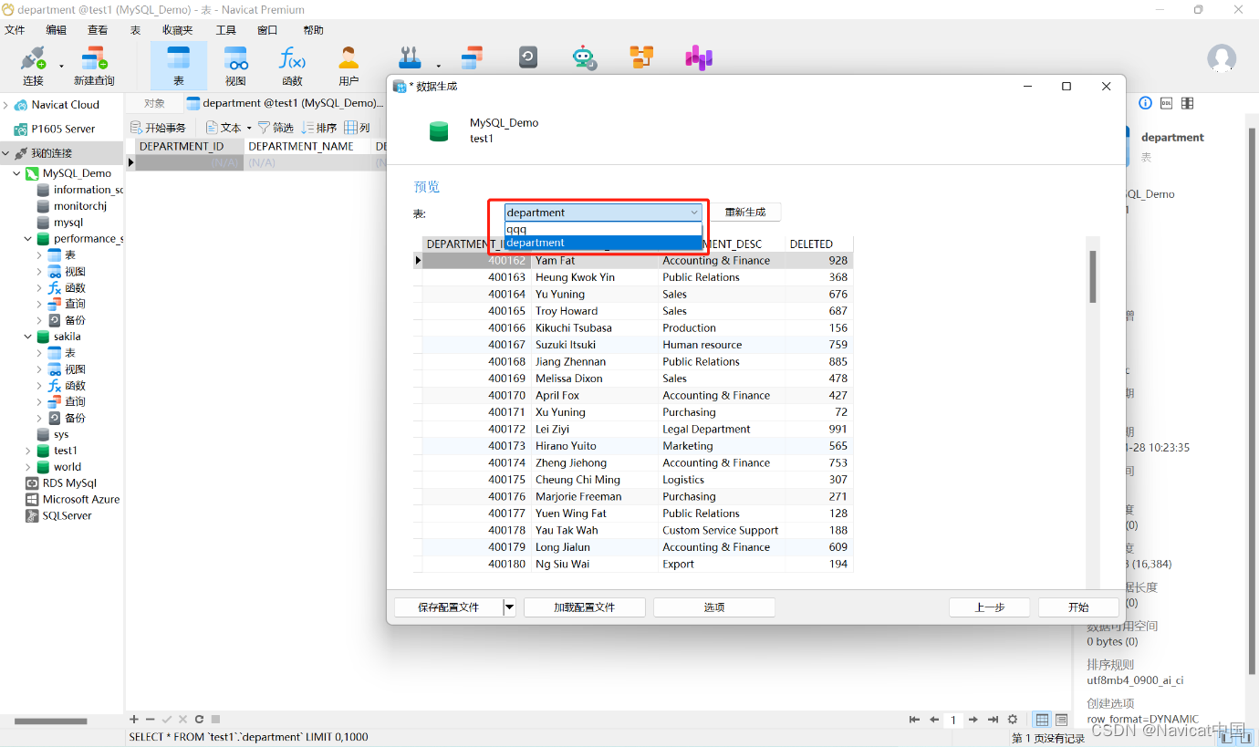Open the 表 table combo box
The height and width of the screenshot is (747, 1259).
[x=603, y=213]
